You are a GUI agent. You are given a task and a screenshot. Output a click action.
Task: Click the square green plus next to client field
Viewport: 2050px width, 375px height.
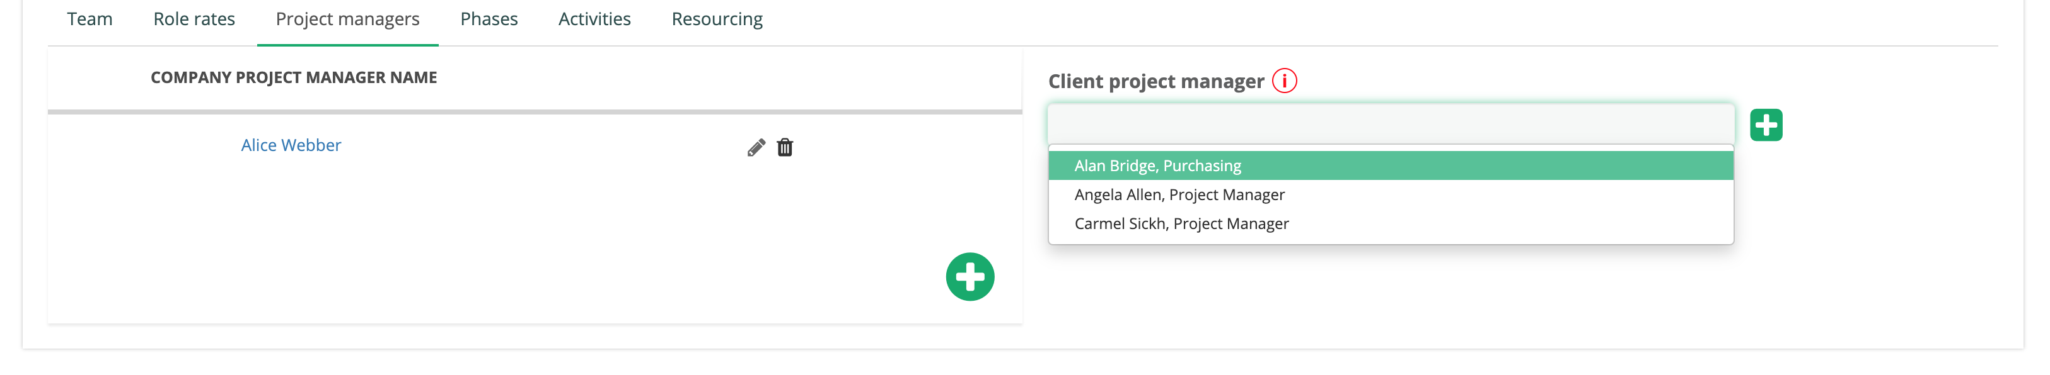(1765, 126)
